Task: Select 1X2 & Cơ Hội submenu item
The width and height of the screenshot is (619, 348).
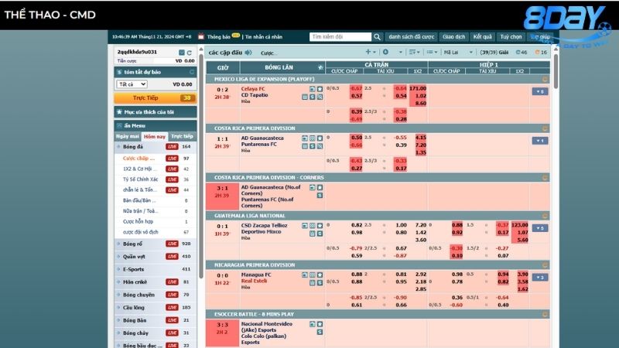Action: [x=156, y=169]
